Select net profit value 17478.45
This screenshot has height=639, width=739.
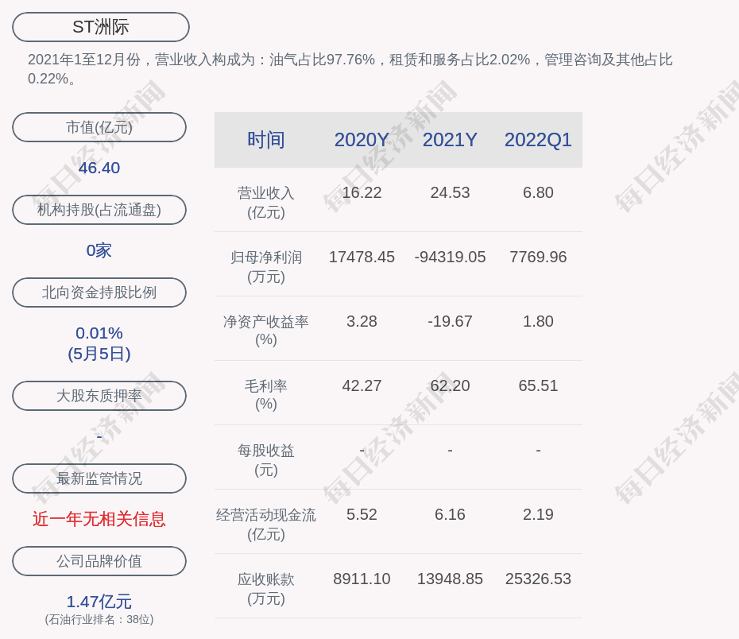click(362, 257)
